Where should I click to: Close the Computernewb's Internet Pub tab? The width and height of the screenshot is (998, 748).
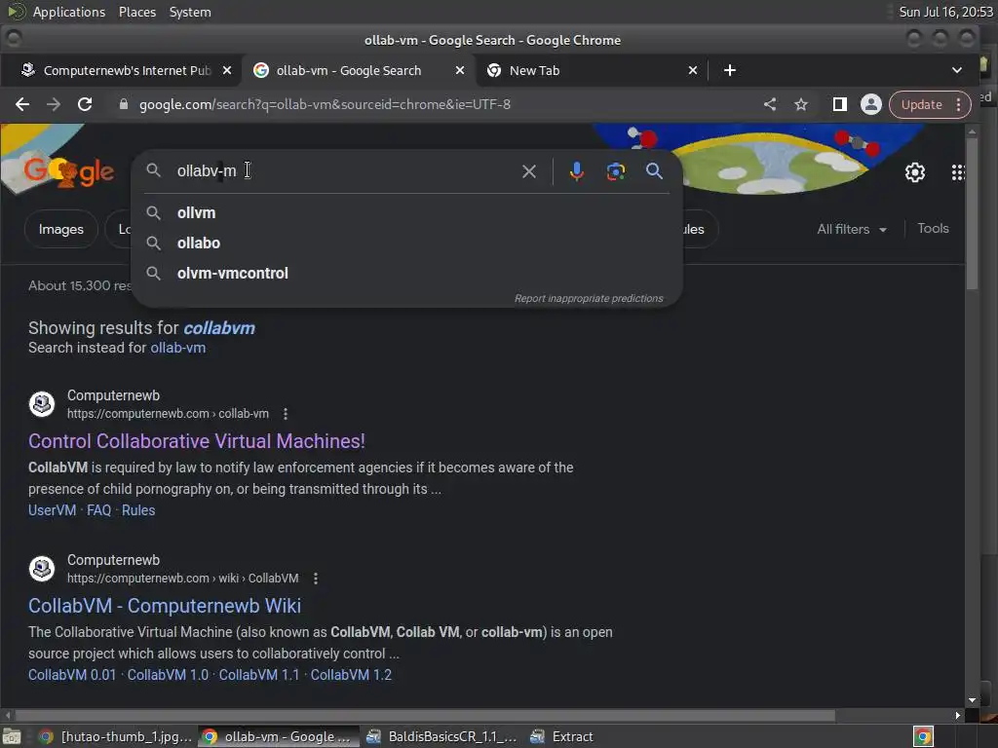226,70
